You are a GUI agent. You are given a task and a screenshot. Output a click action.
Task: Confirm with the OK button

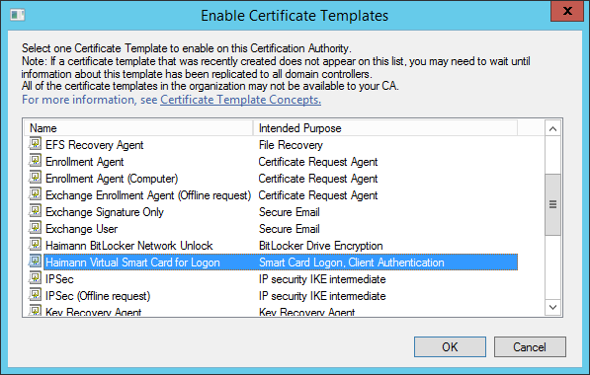pyautogui.click(x=450, y=346)
